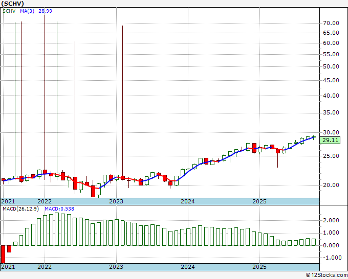Click the MACD:0.538 value readout
348x279 pixels.
tap(59, 208)
